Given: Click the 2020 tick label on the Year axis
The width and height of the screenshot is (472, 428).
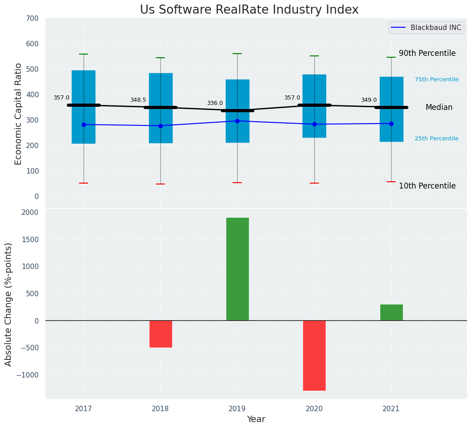Looking at the screenshot, I should coord(314,409).
